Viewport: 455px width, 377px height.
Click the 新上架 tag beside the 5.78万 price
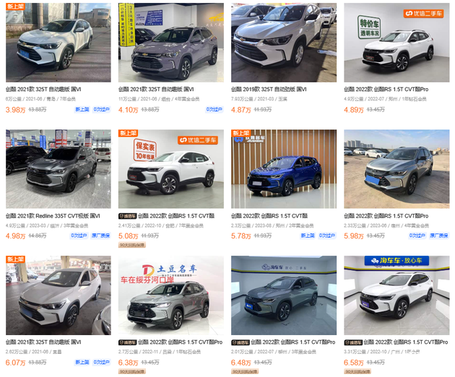[308, 235]
